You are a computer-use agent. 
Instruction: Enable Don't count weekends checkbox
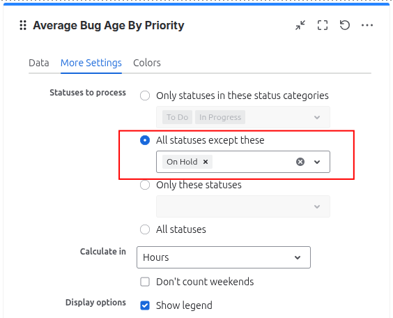(x=145, y=282)
